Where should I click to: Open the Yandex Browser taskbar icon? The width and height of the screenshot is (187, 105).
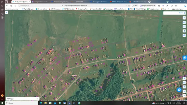tap(69, 103)
